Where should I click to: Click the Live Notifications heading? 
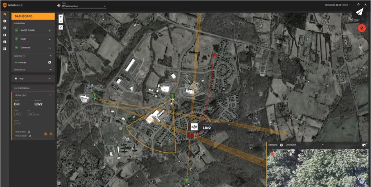[22, 88]
